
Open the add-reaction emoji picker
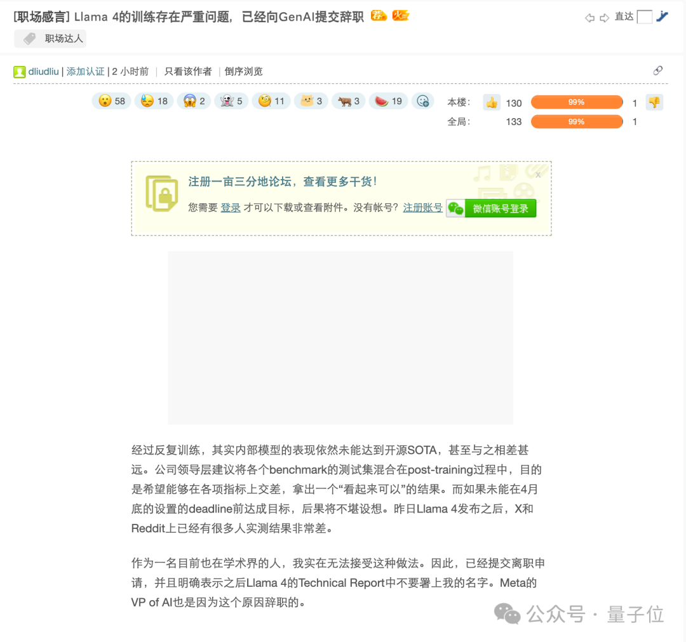423,102
